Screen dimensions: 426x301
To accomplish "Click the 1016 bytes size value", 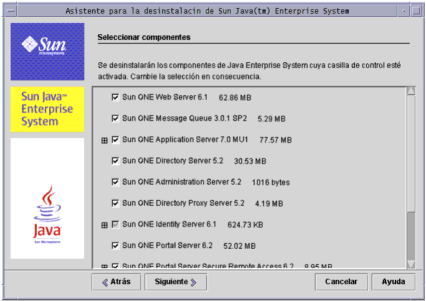I will (x=270, y=182).
